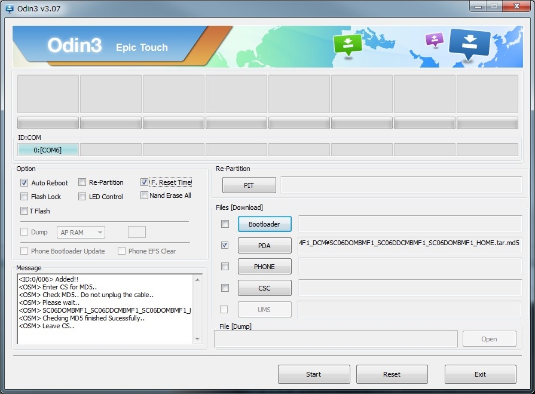The width and height of the screenshot is (535, 394).
Task: Click the File Dump path field
Action: point(336,339)
